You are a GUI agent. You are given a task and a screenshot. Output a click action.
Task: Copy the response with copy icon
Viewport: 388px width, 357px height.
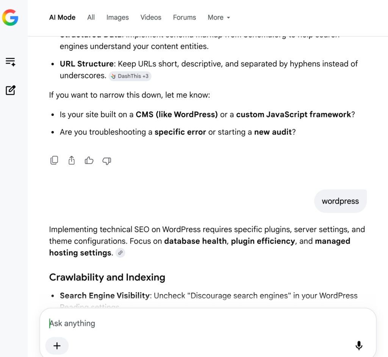54,160
